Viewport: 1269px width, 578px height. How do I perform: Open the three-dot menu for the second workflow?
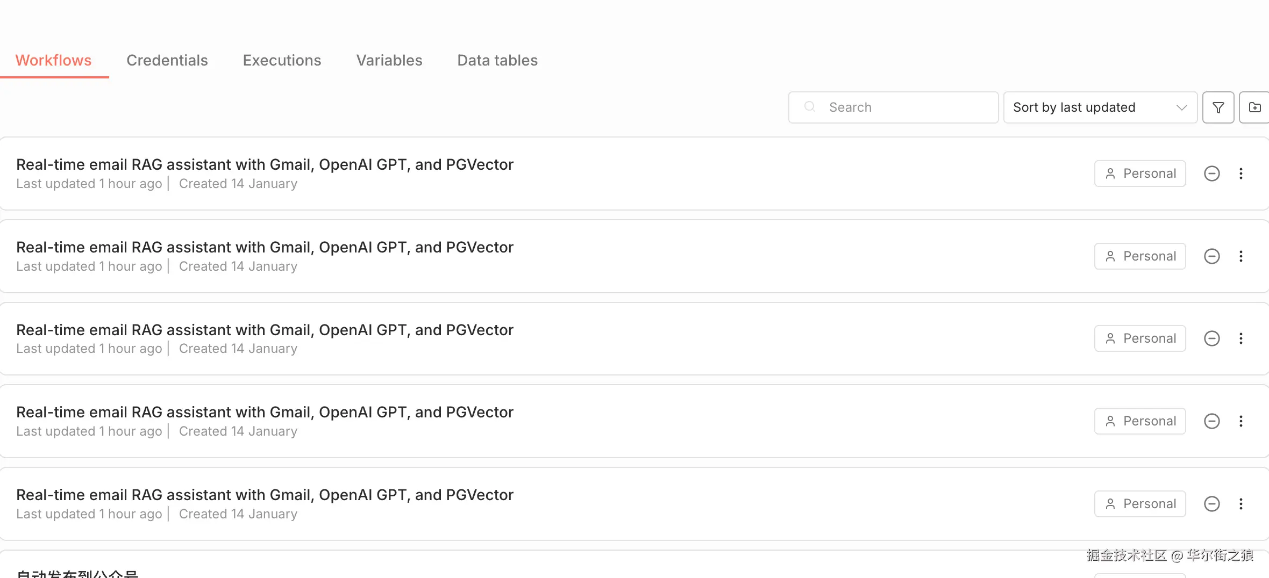click(x=1241, y=256)
